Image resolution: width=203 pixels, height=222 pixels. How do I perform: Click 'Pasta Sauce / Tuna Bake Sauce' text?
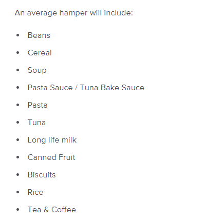coord(86,88)
